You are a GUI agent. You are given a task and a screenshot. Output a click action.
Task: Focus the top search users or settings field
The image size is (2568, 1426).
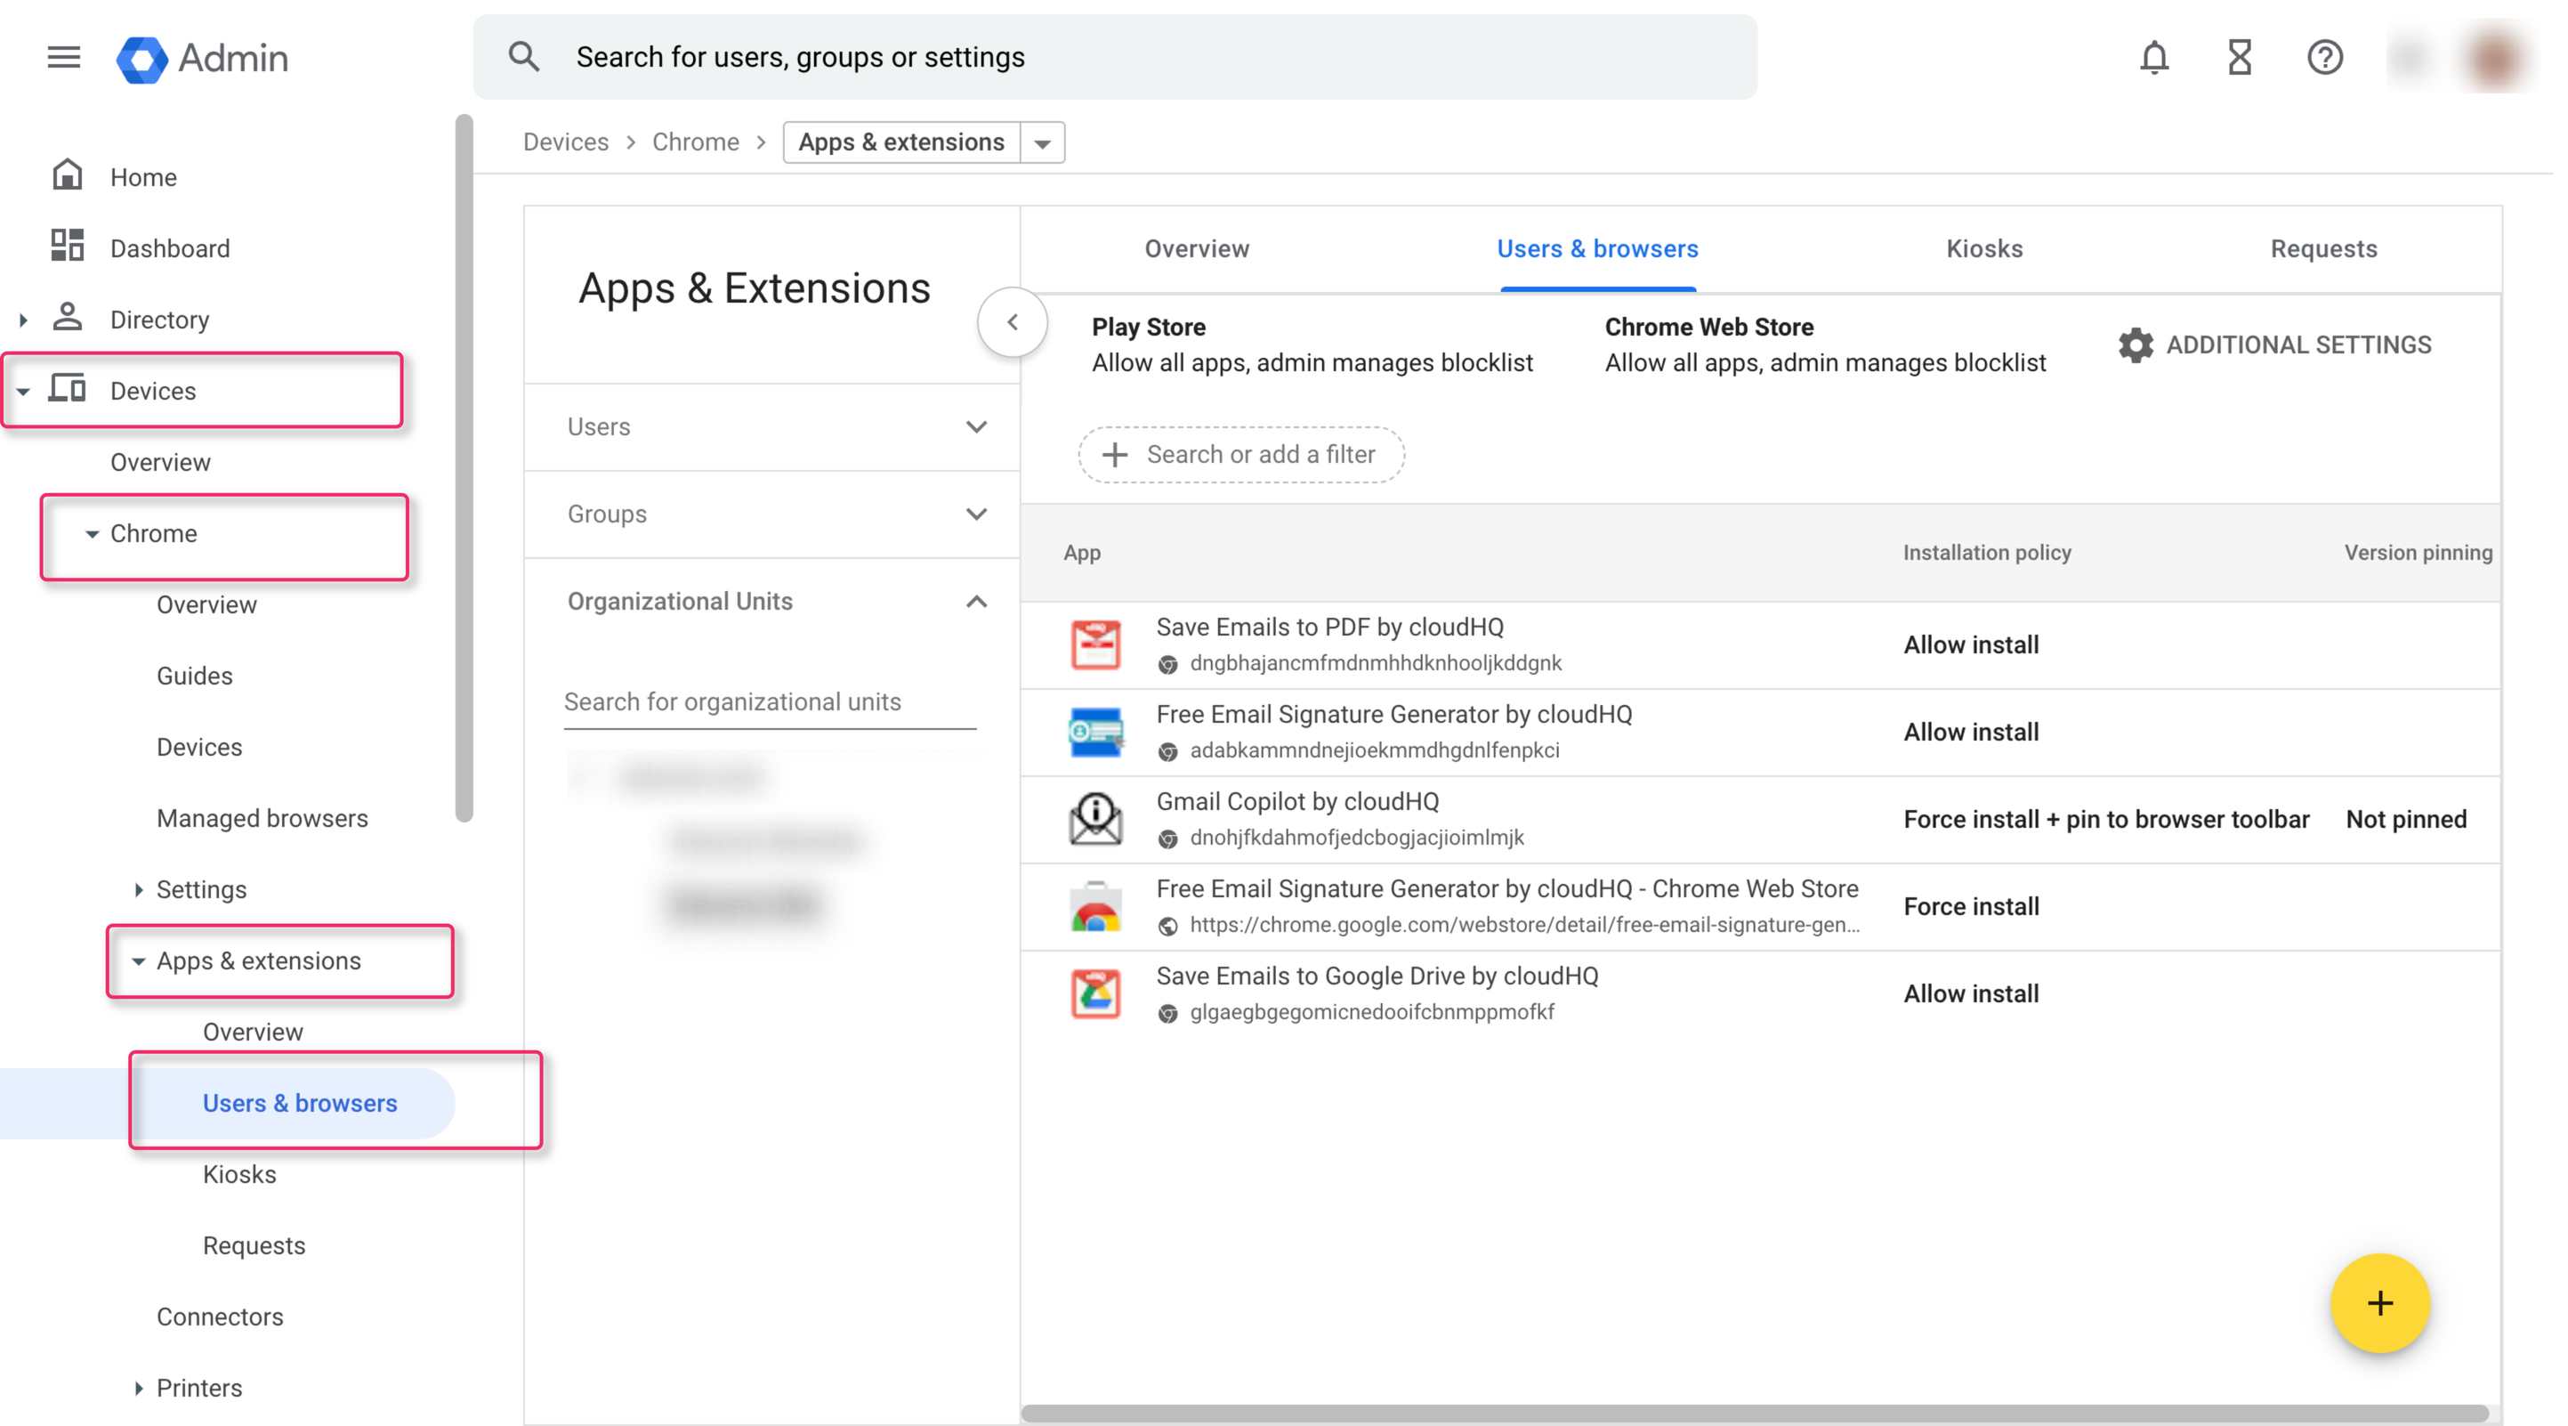coord(1115,57)
